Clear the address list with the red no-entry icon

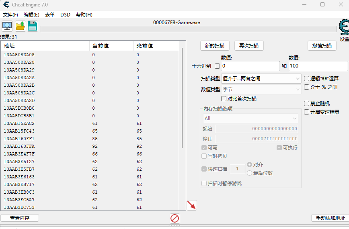[x=175, y=218]
